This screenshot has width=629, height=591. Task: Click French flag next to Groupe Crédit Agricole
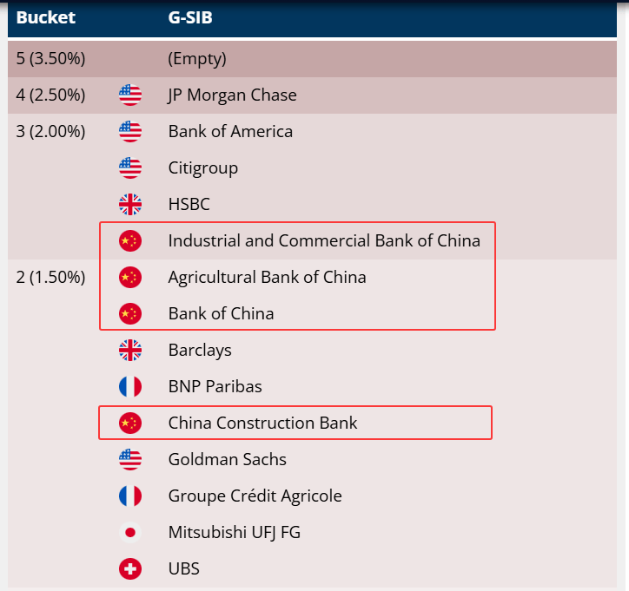[x=129, y=496]
